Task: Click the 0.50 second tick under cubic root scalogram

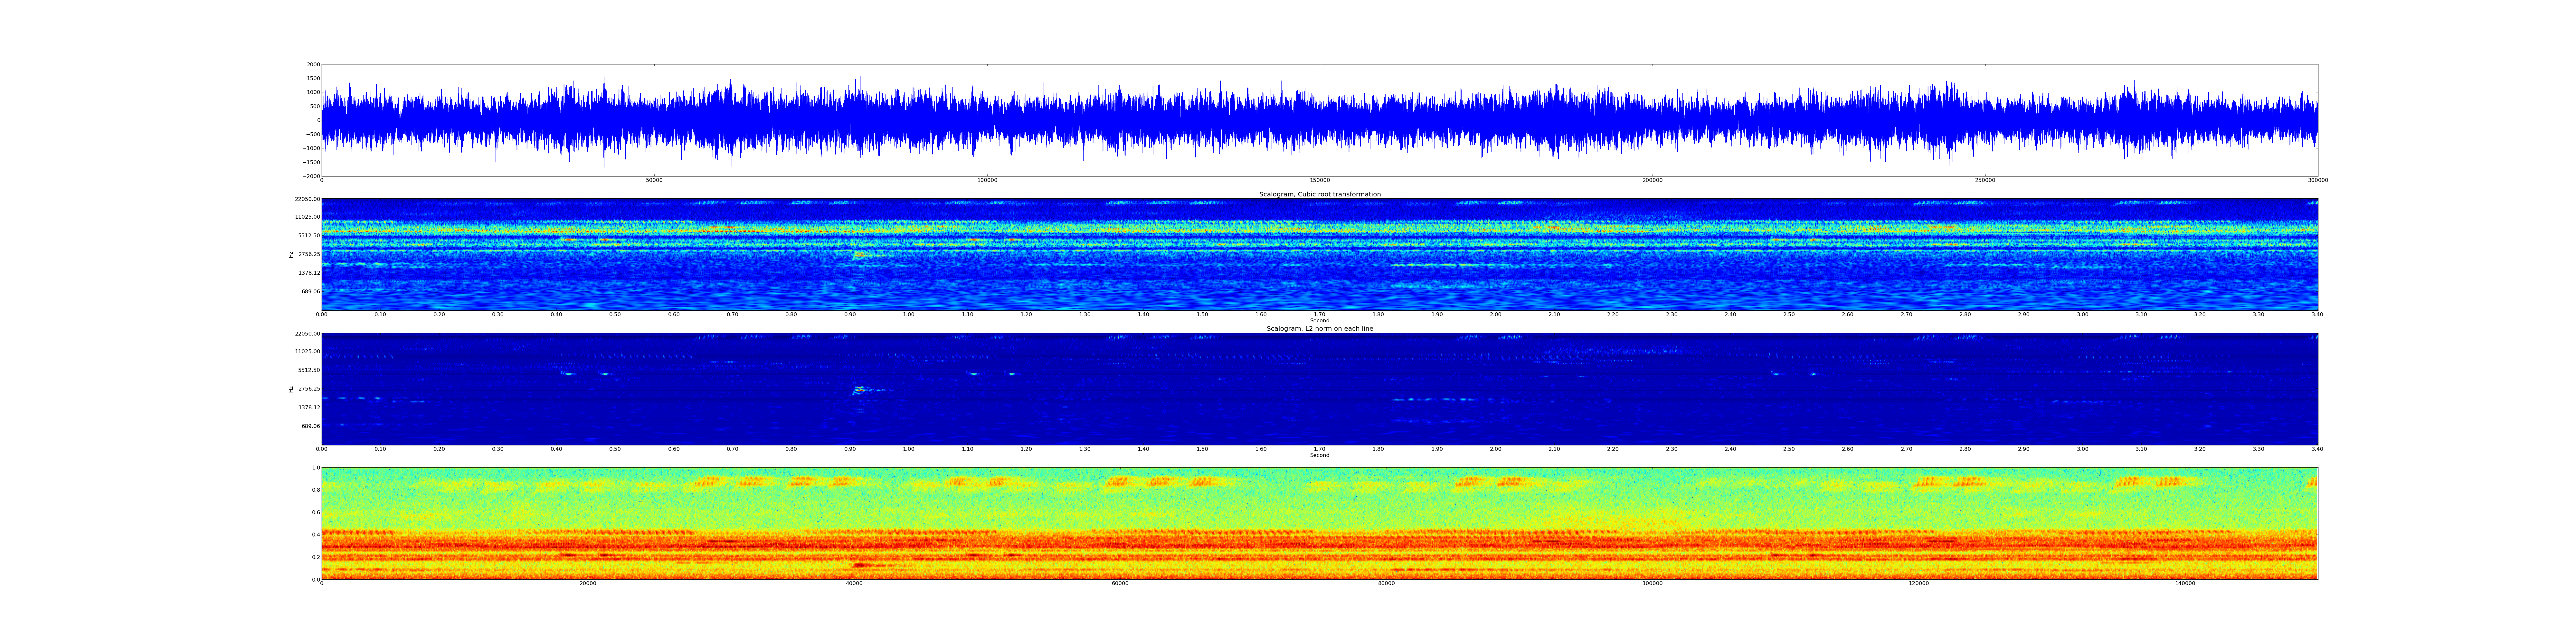Action: click(615, 314)
